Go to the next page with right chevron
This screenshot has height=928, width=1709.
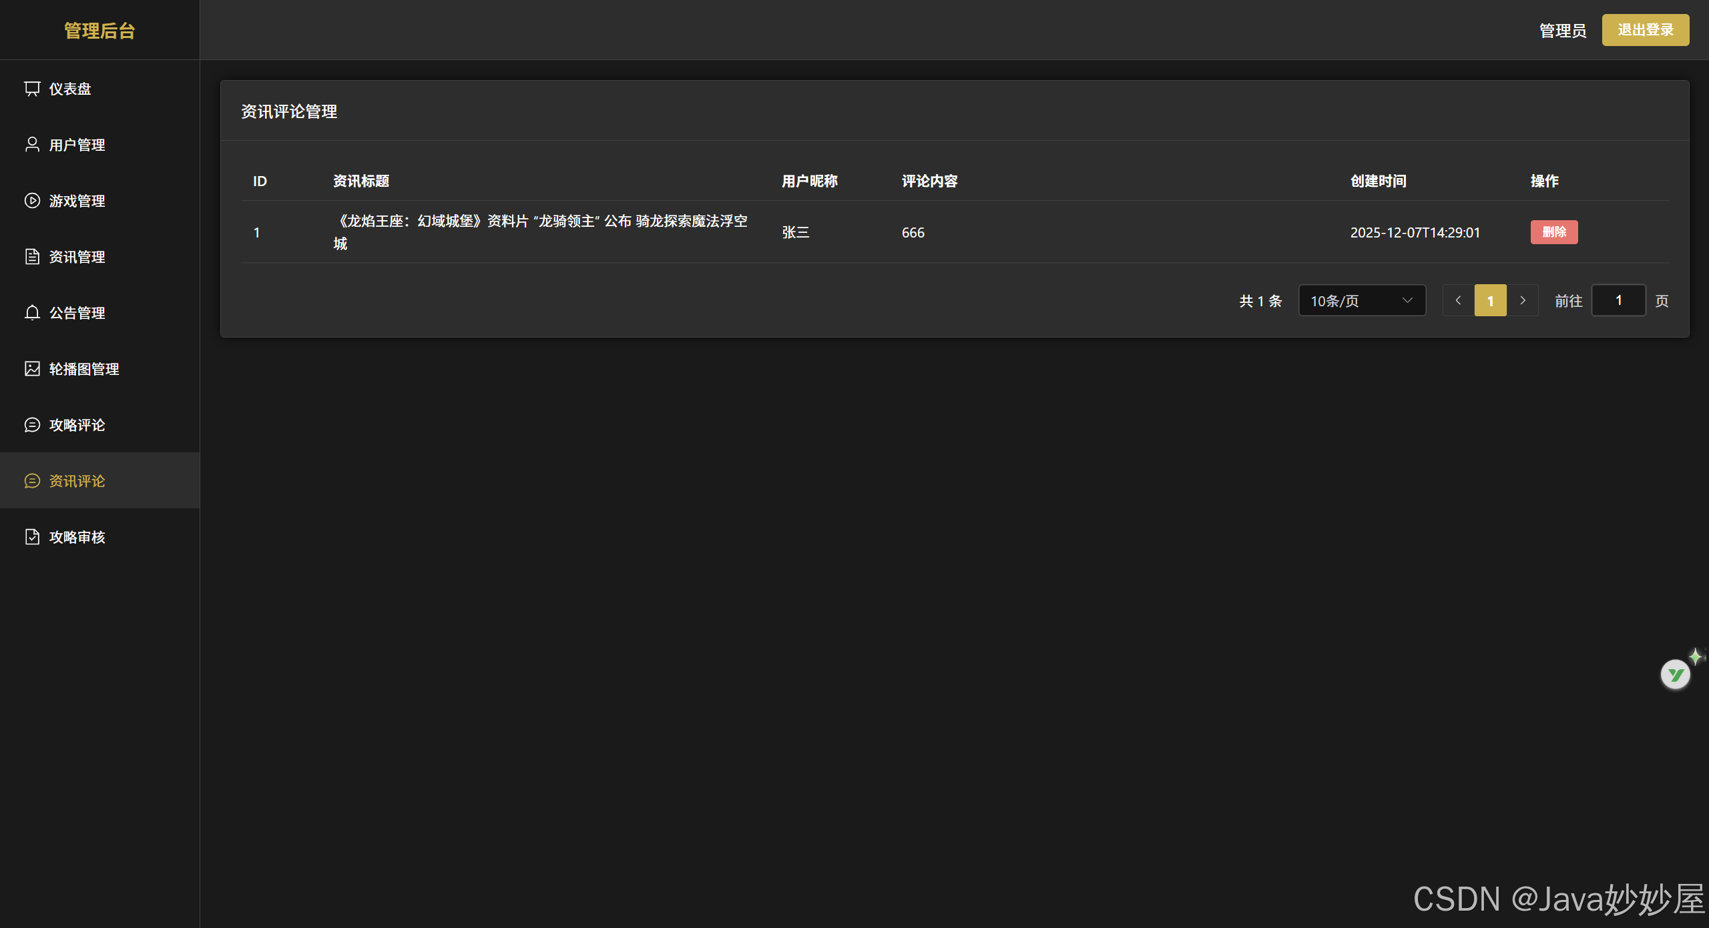pos(1523,301)
